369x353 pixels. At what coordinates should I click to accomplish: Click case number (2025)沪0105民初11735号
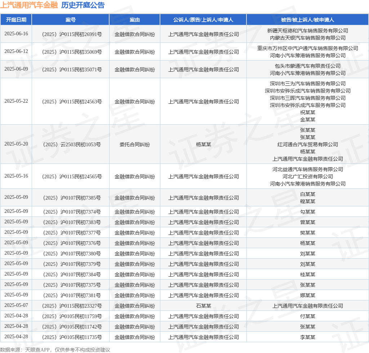(72, 337)
